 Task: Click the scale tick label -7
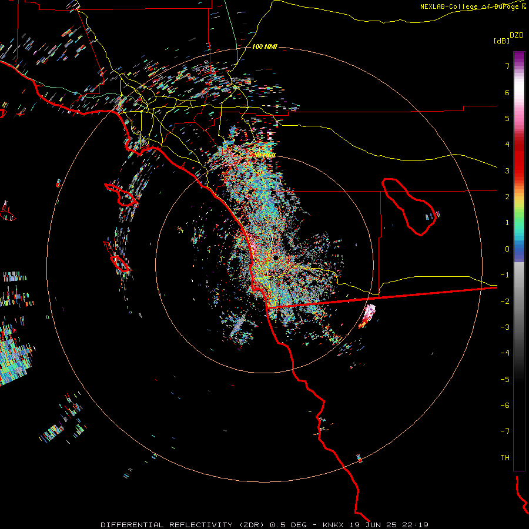505,431
